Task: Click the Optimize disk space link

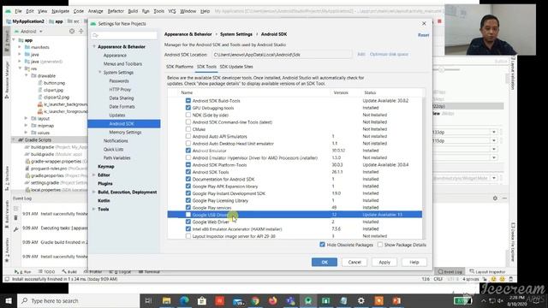Action: (x=389, y=54)
